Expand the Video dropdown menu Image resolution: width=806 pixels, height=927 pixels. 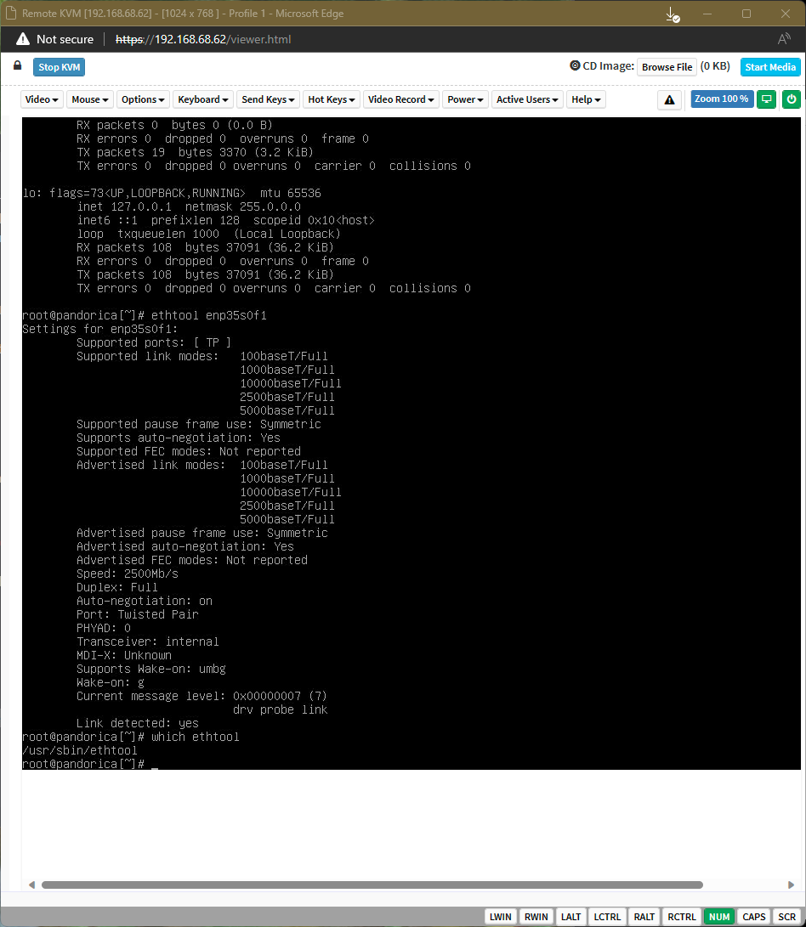42,99
